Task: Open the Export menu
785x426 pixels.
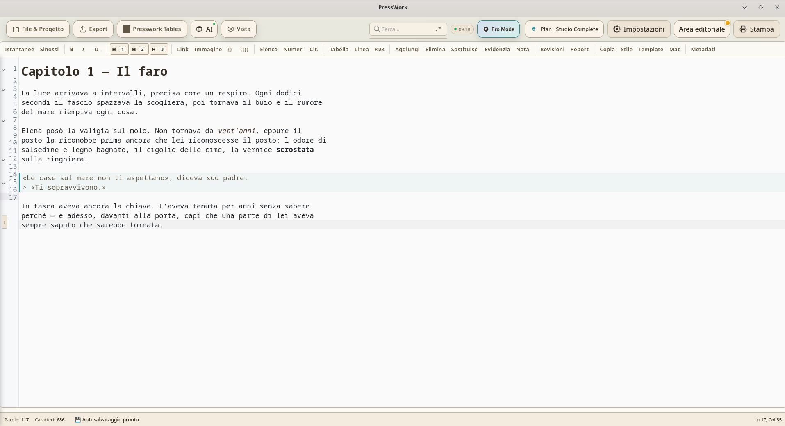Action: [x=93, y=29]
